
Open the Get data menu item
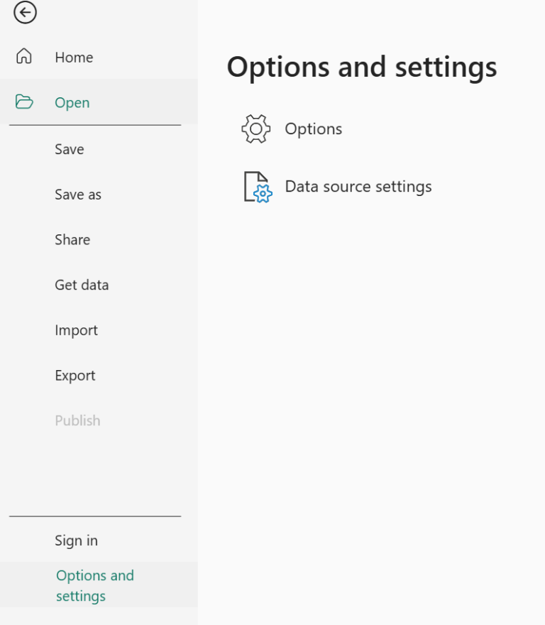82,285
